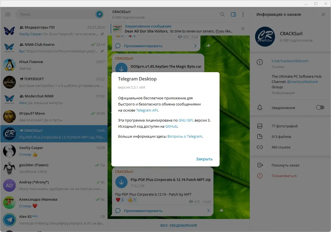
Task: Close the About dialog with Закрыть
Action: click(x=204, y=159)
